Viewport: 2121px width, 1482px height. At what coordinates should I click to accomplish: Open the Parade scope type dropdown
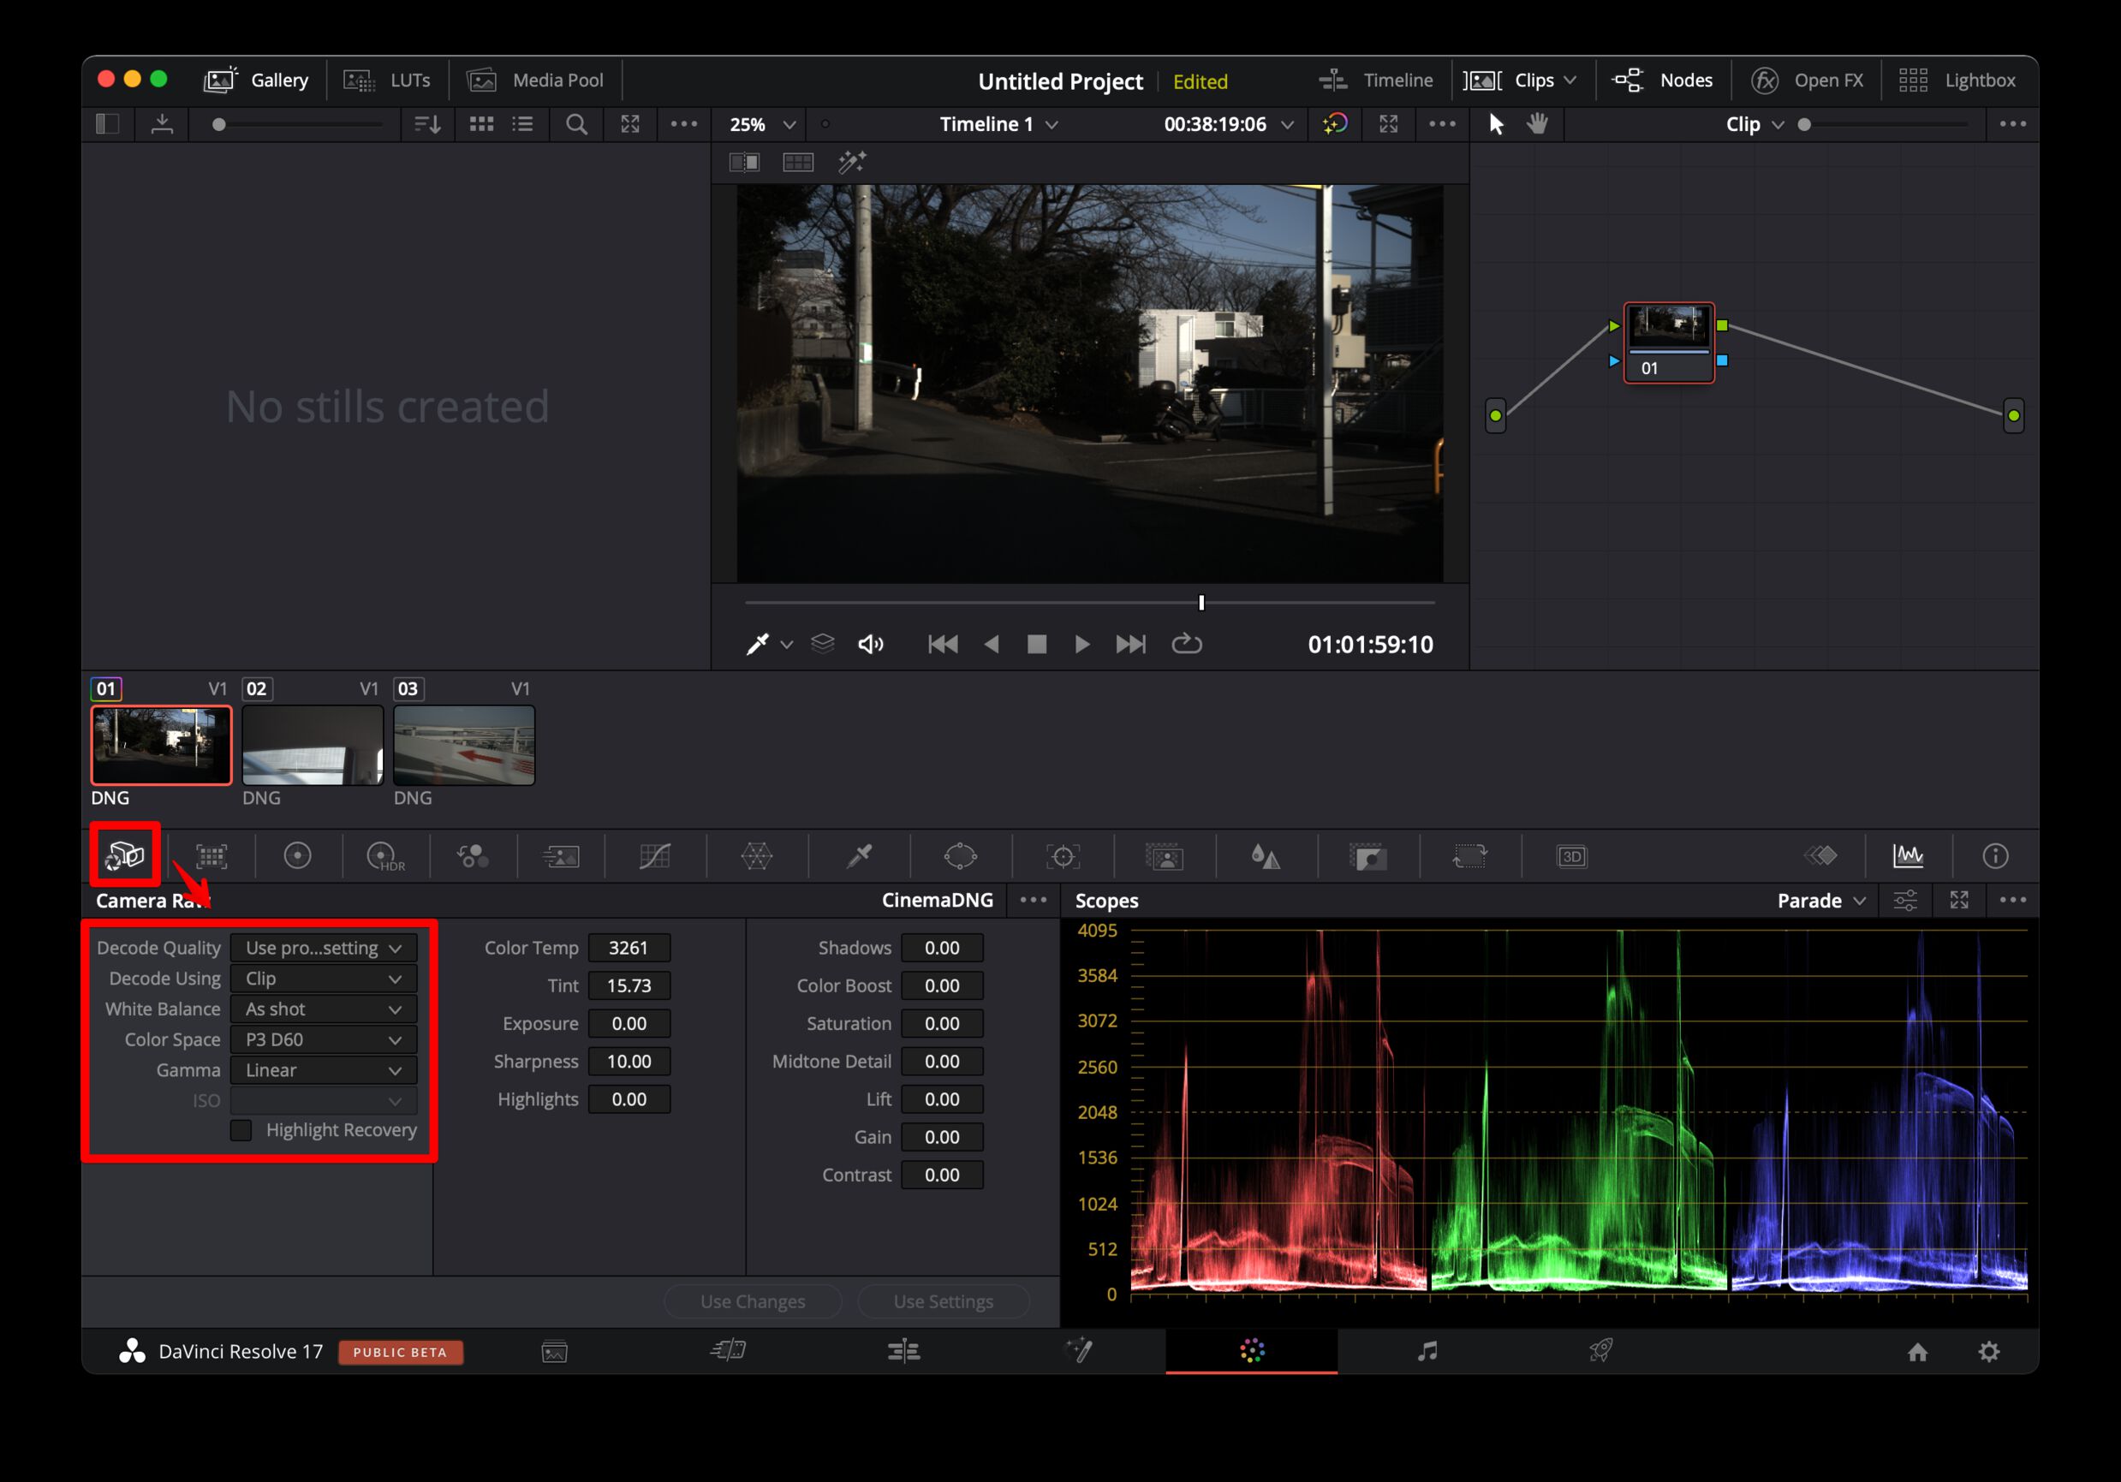(1820, 901)
